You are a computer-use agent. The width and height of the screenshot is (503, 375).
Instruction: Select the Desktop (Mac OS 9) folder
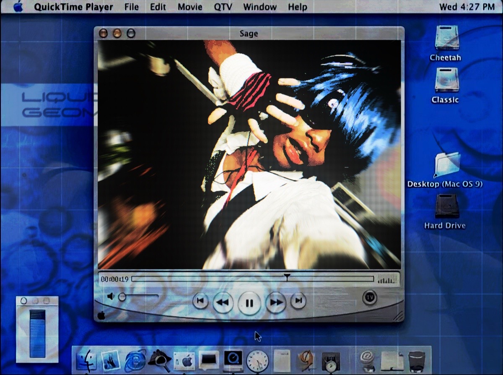point(447,165)
